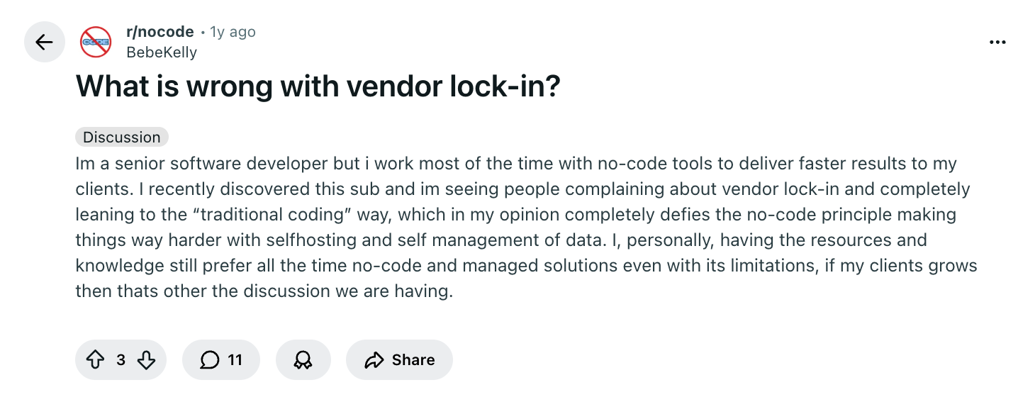The height and width of the screenshot is (397, 1018).
Task: Click the speech bubble comments icon
Action: pyautogui.click(x=209, y=360)
